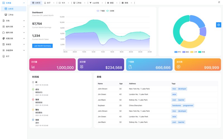The width and height of the screenshot is (223, 139).
Task: Close the 工作台 tab
Action: [85, 3]
